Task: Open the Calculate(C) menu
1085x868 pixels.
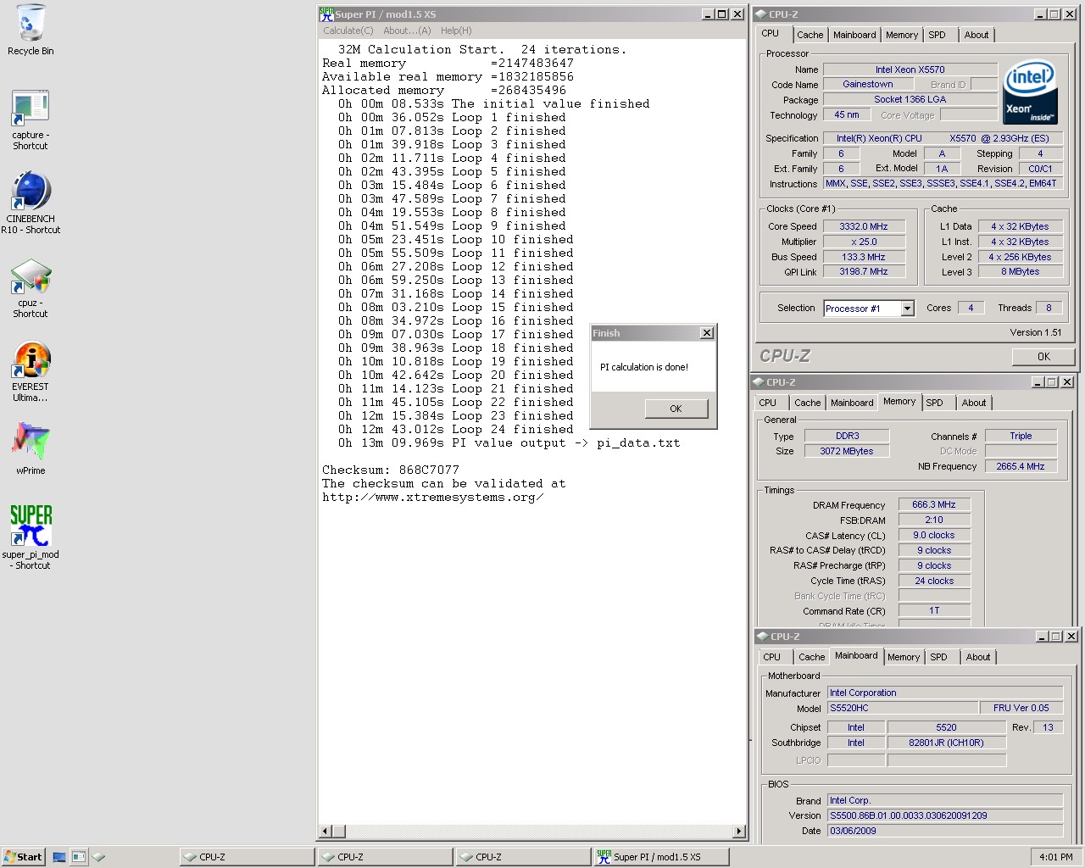Action: pos(348,31)
